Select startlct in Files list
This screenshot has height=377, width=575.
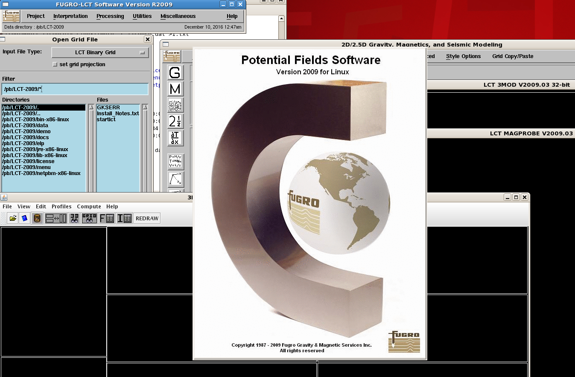(x=118, y=120)
